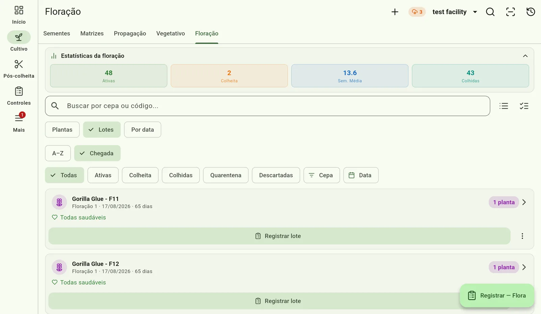
Task: Open the Controles clipboard icon
Action: click(x=19, y=91)
